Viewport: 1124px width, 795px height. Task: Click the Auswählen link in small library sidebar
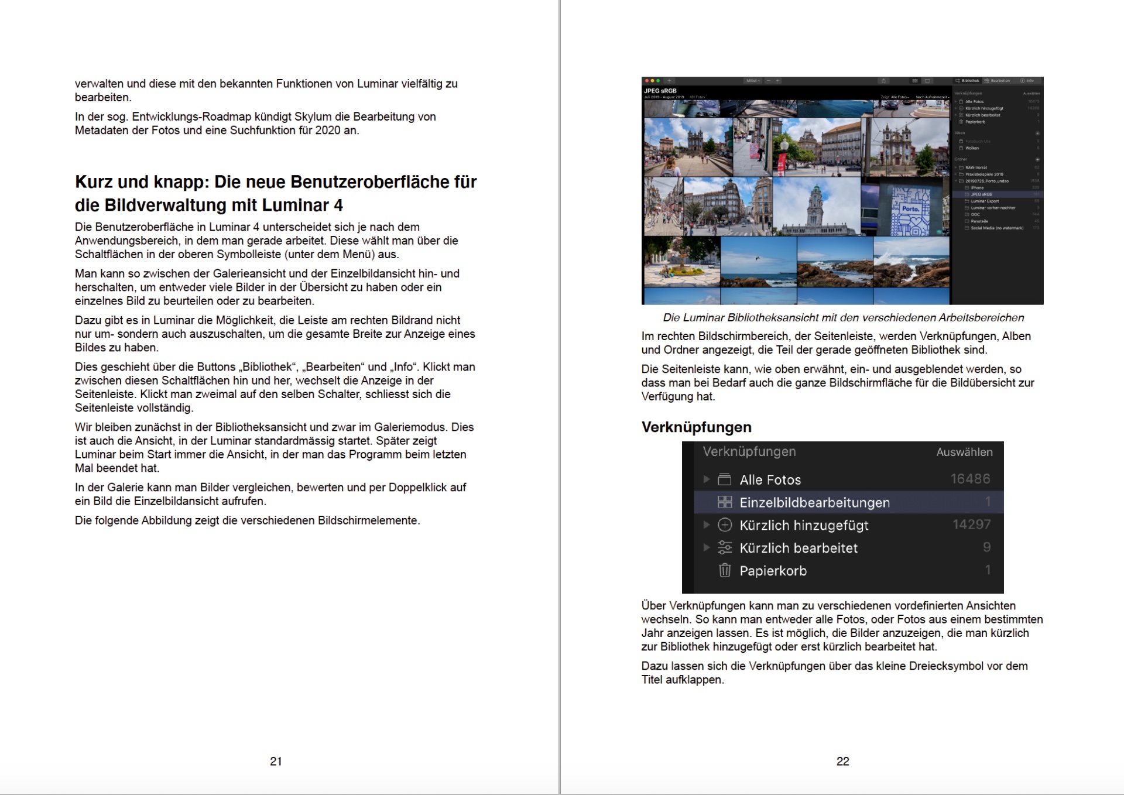1032,93
